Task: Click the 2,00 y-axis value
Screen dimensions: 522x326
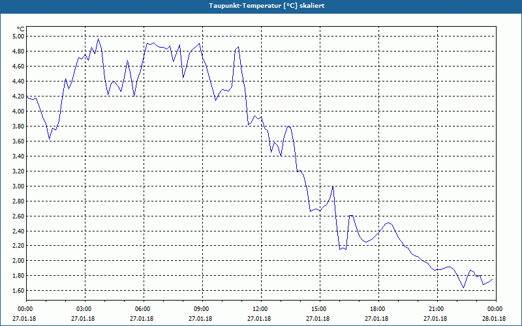Action: tap(19, 260)
